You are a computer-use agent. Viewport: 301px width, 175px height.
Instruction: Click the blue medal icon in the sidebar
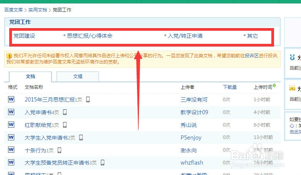pos(292,57)
